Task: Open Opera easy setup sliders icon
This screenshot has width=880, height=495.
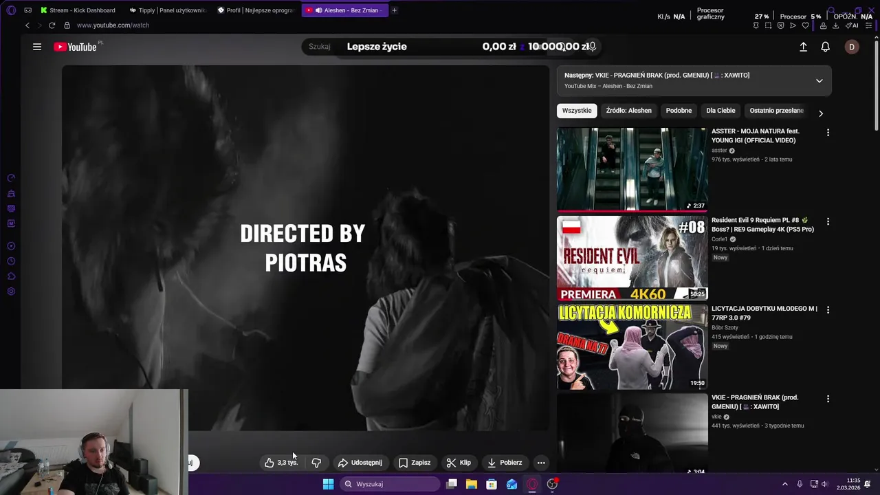Action: [x=869, y=25]
